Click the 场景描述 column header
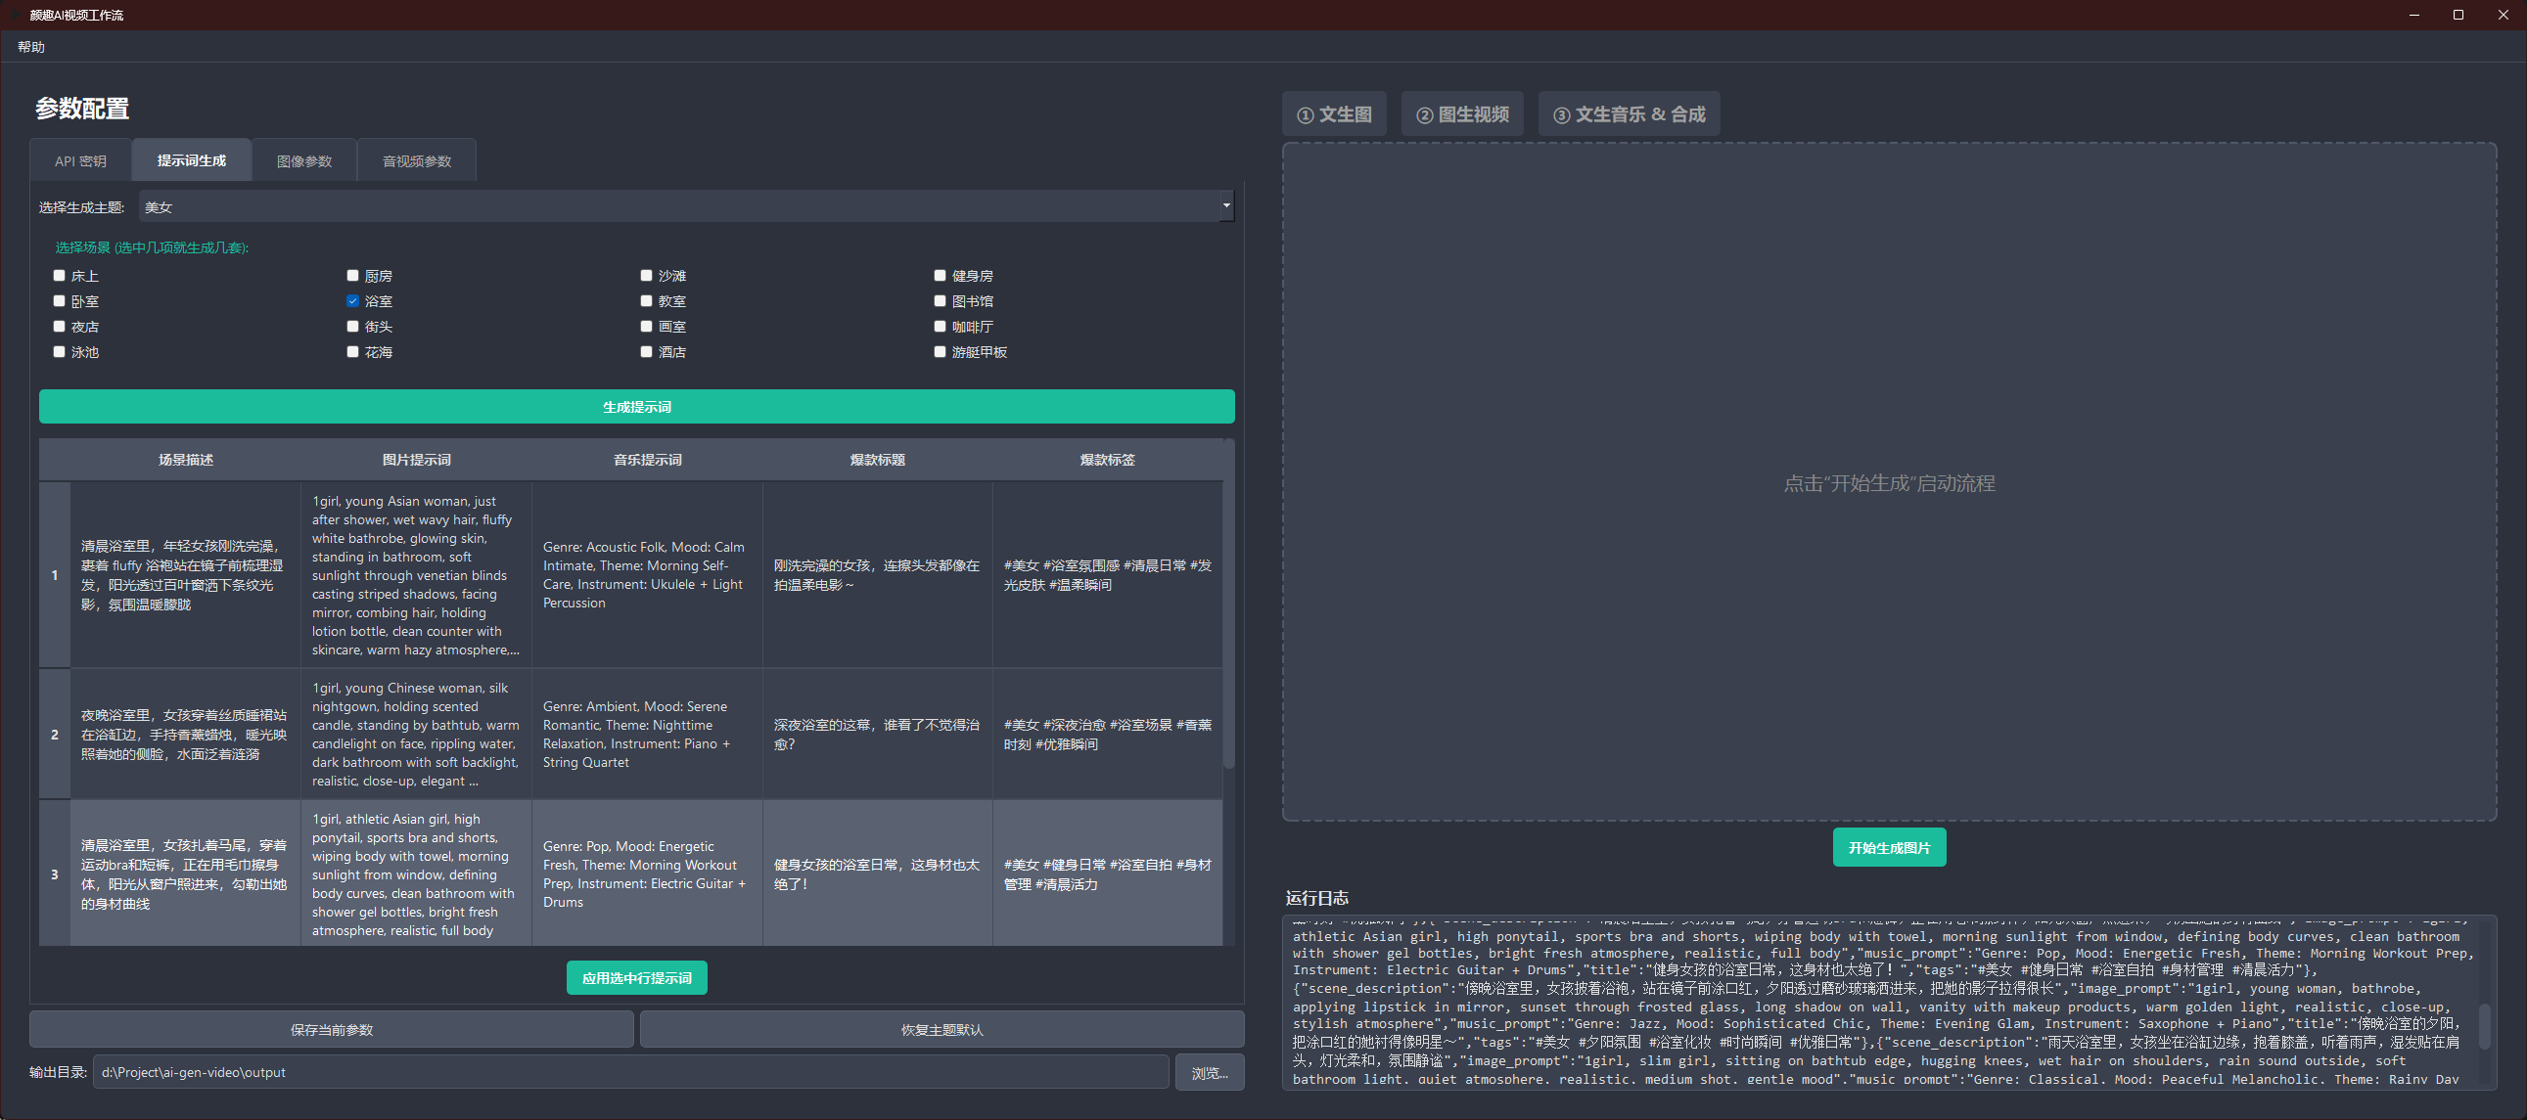The image size is (2527, 1120). tap(185, 460)
